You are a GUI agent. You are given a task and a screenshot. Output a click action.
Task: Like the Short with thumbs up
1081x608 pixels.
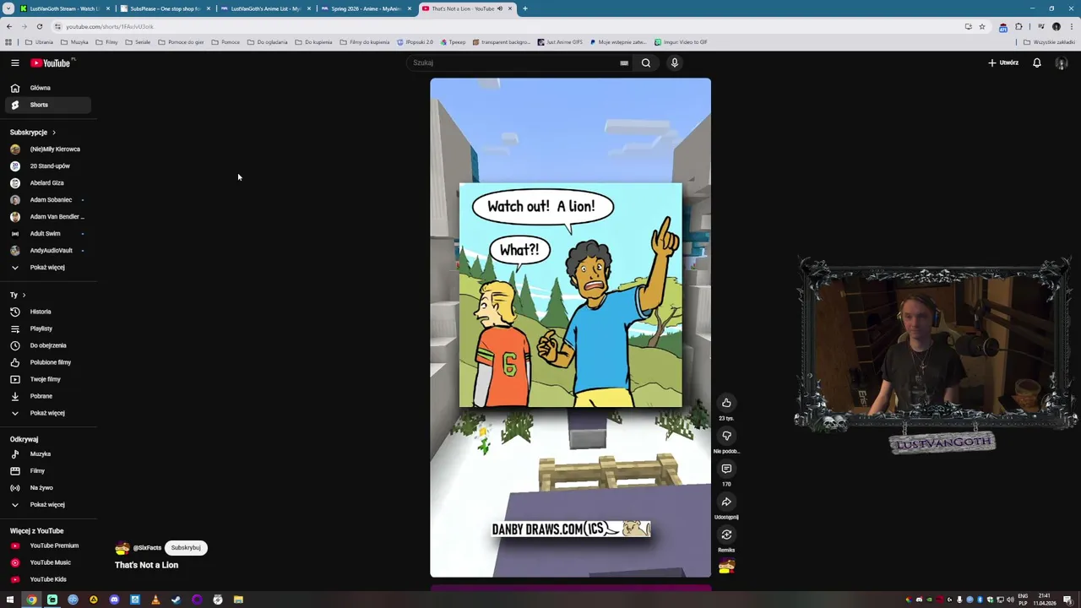(726, 403)
